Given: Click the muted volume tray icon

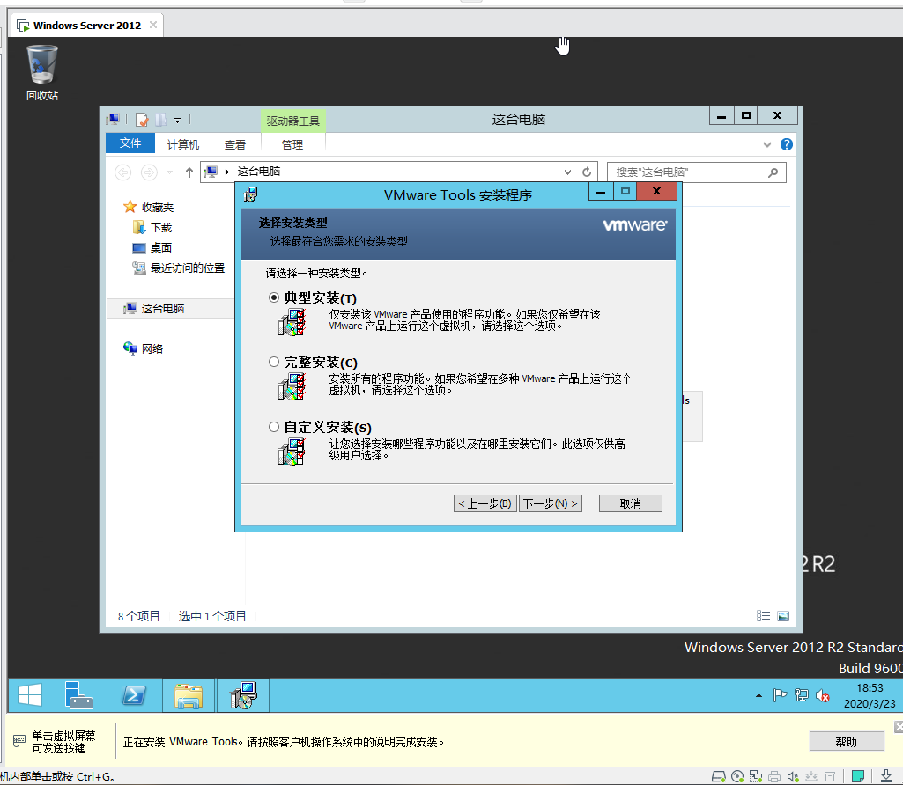Looking at the screenshot, I should point(823,696).
